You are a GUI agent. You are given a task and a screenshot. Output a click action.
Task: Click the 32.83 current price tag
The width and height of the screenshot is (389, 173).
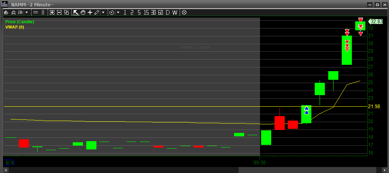[x=376, y=21]
